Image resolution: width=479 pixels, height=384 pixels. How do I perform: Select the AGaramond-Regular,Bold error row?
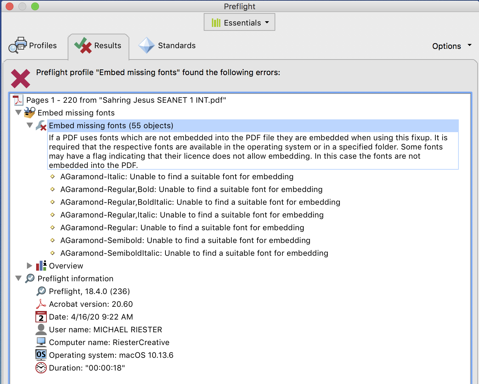pyautogui.click(x=191, y=189)
